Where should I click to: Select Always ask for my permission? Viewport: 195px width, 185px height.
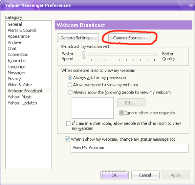[x=97, y=77]
